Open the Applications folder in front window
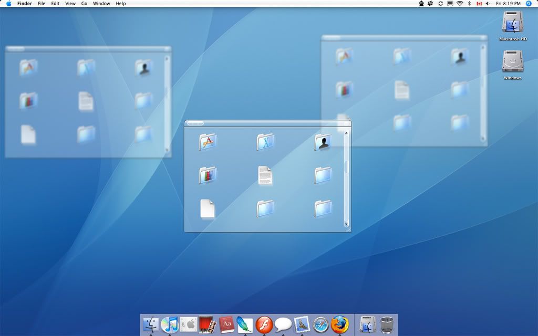 point(208,142)
